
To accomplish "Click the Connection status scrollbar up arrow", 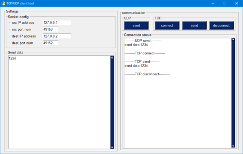I will coord(233,40).
